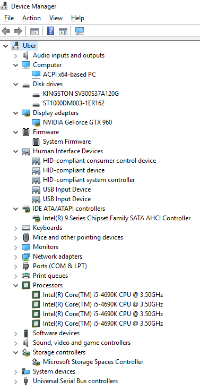Click the KINGSTON SV300S37A120G disk drive icon

pos(36,95)
